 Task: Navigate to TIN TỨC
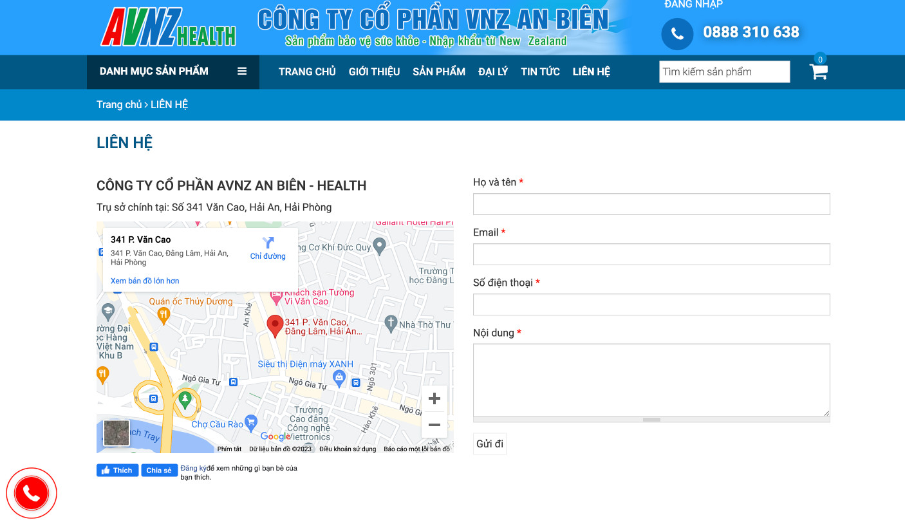pos(540,71)
